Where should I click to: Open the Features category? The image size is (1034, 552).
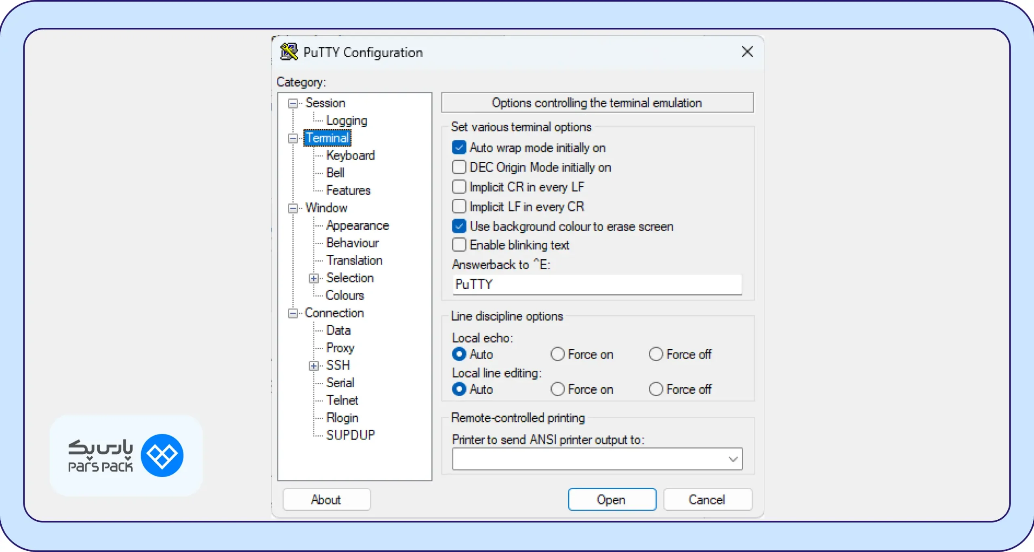[x=348, y=190]
